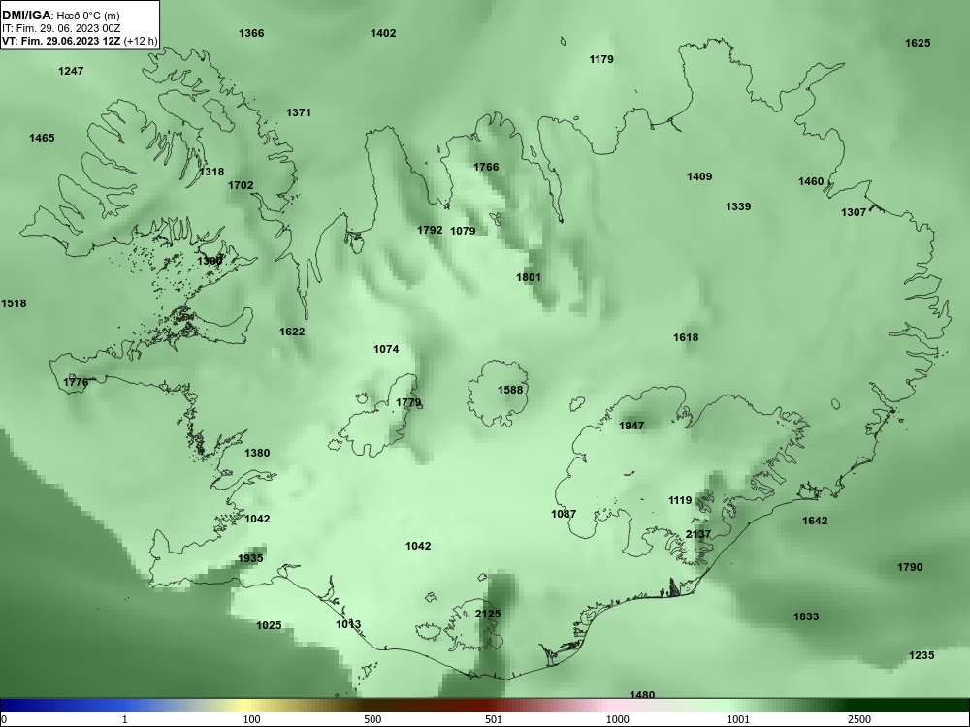This screenshot has width=970, height=727.
Task: Click the "VT: Fim. 29.06.2023 12Z (+12 h)" line
Action: tap(80, 42)
